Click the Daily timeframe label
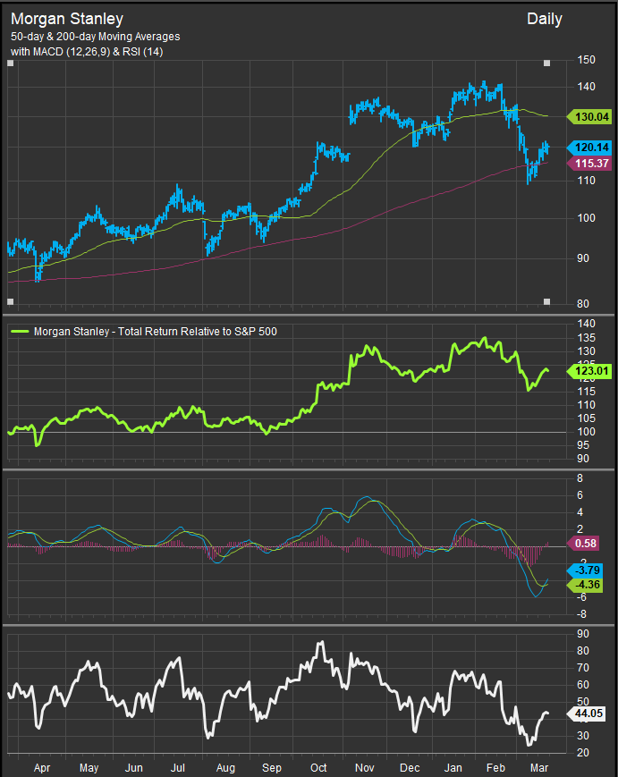618x777 pixels. (x=544, y=20)
